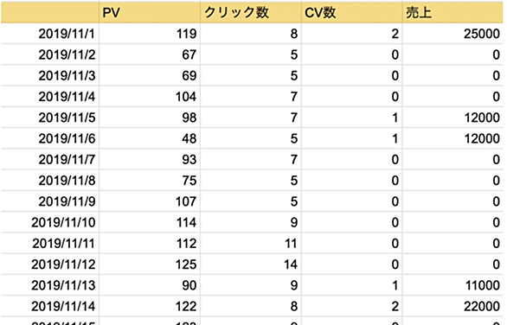Click the sales cell showing 11000
This screenshot has width=507, height=325.
click(453, 285)
